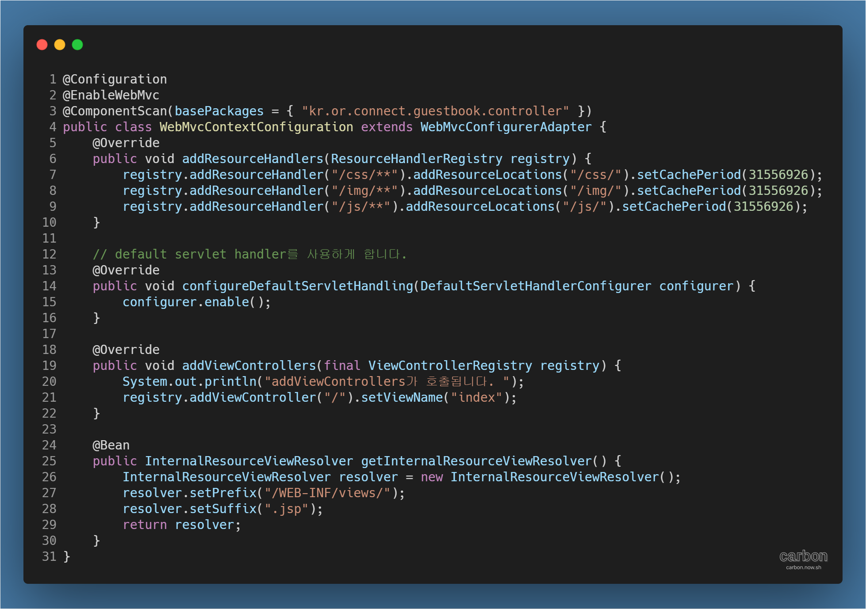
Task: Click the WebMvcContextConfiguration class name
Action: click(256, 127)
